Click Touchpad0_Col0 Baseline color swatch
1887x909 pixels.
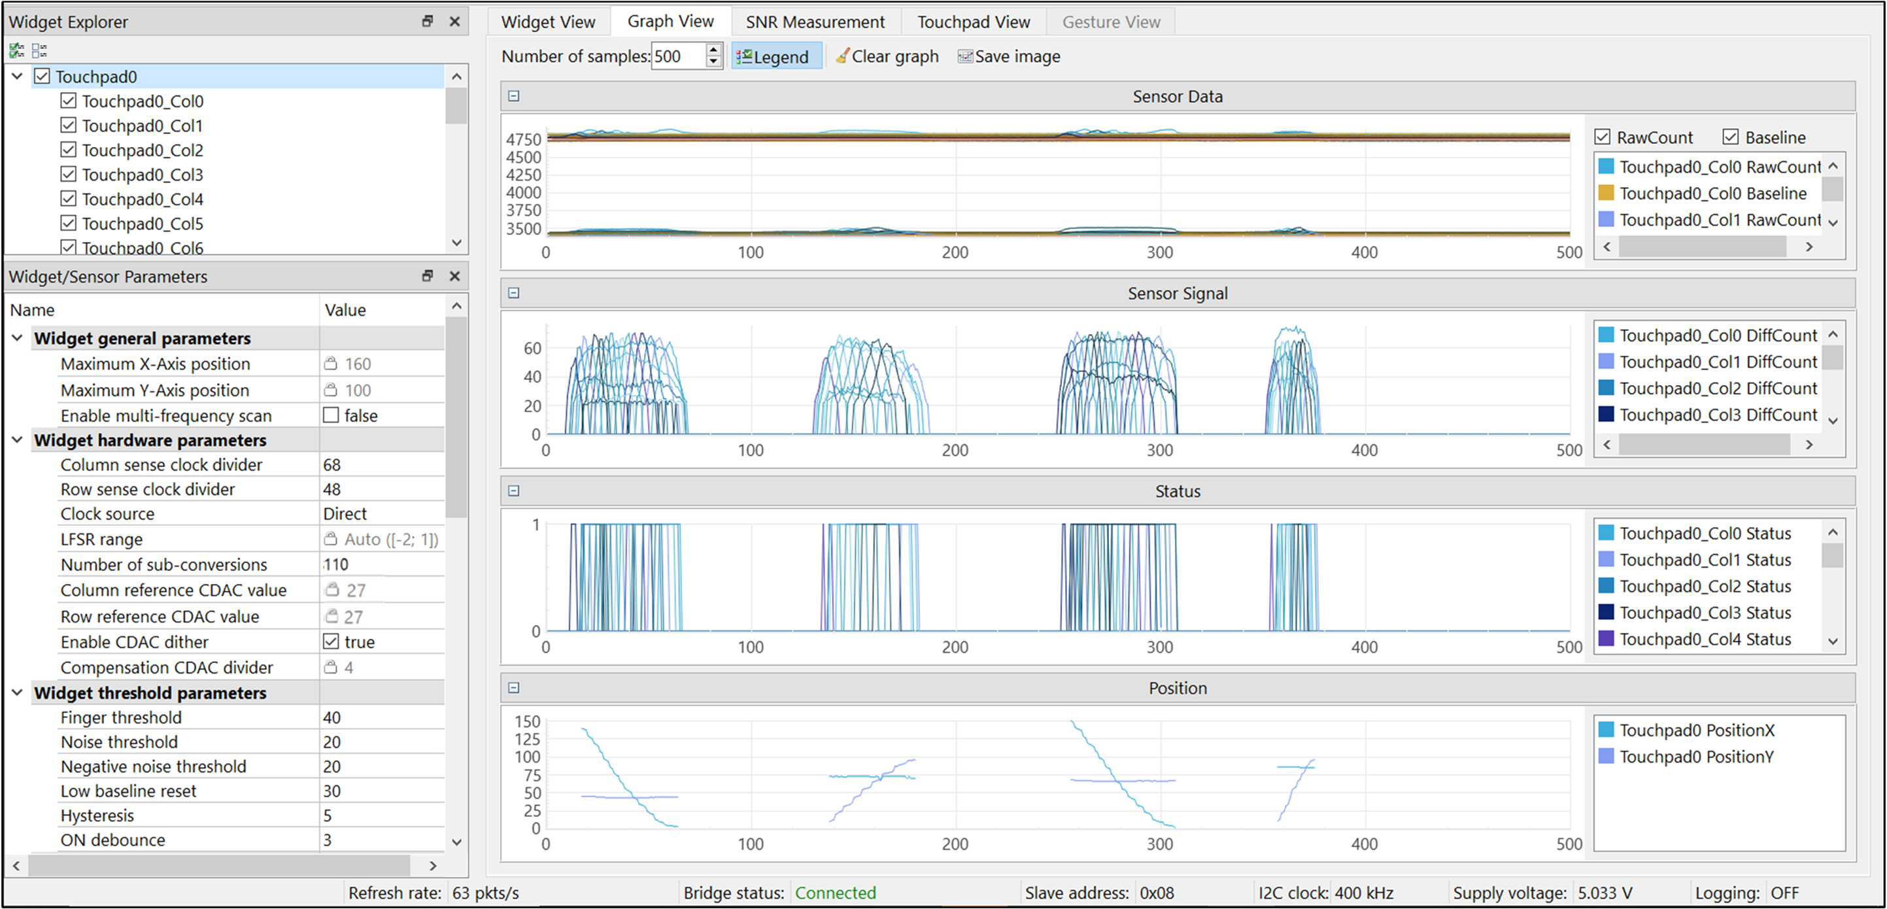[x=1606, y=193]
